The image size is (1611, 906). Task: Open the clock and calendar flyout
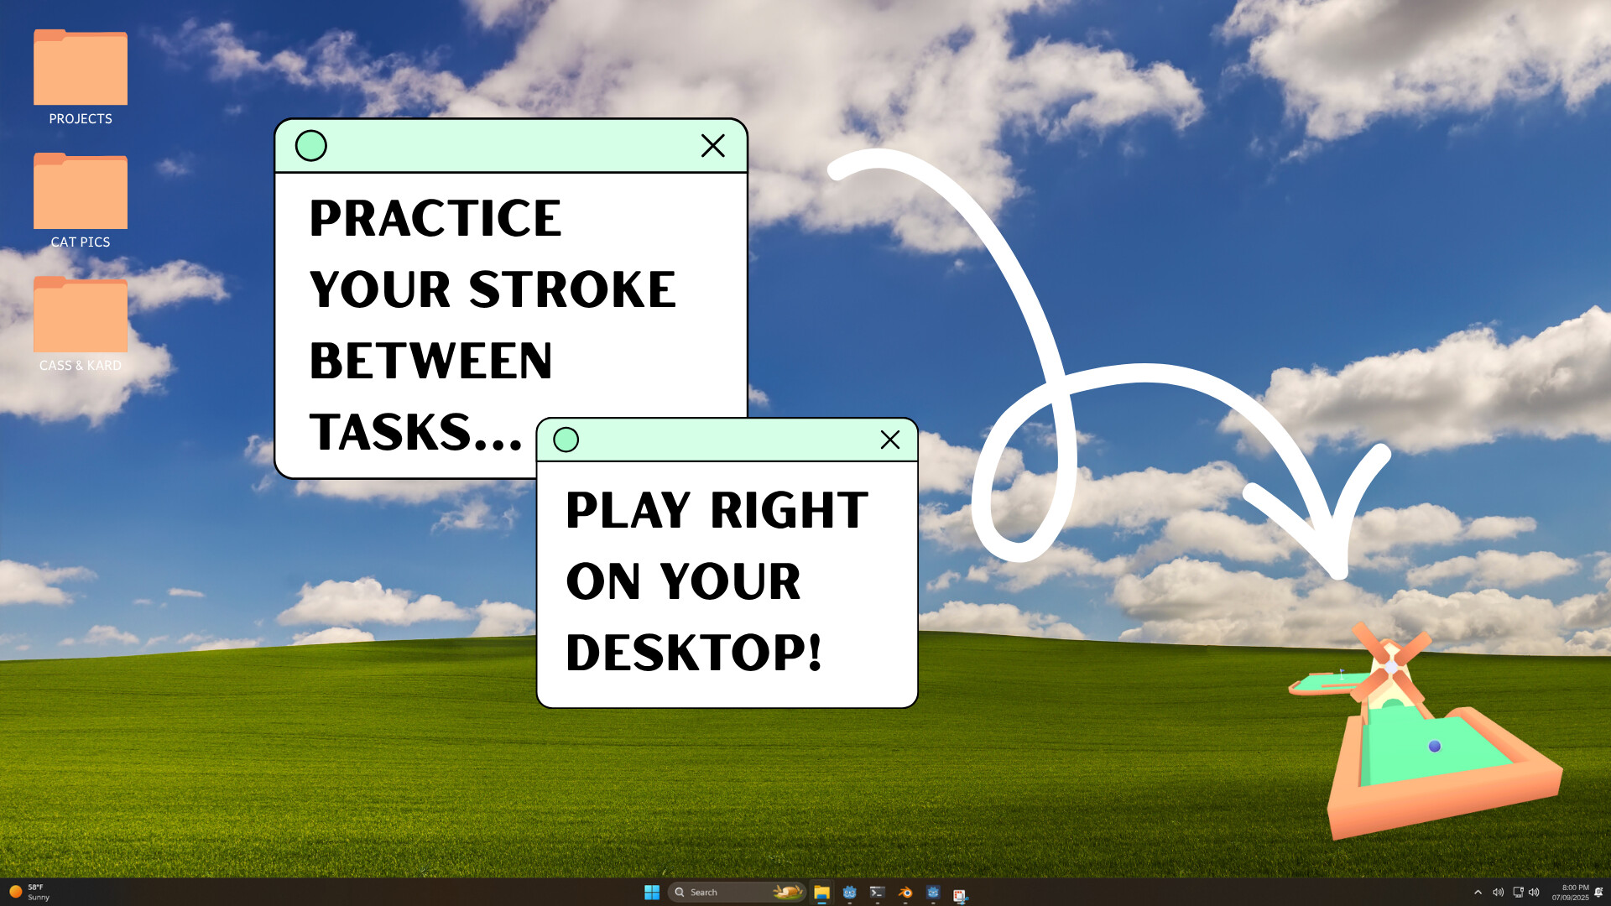[1570, 892]
